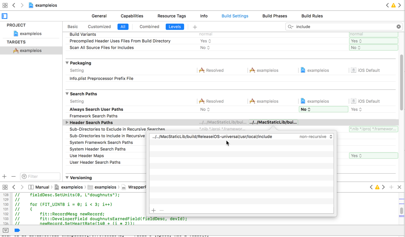Show Customized build settings

[x=99, y=26]
